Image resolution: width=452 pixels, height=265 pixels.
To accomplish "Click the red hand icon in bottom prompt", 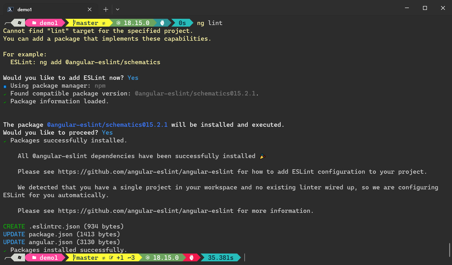I will click(192, 258).
